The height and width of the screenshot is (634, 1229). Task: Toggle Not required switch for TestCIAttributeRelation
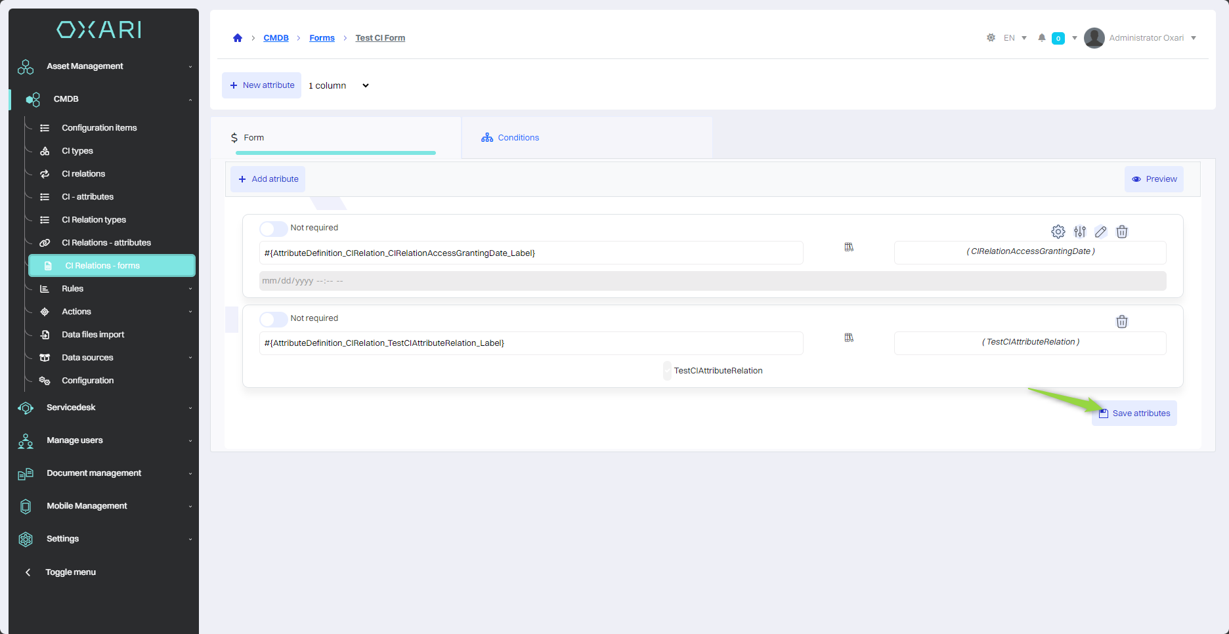273,319
